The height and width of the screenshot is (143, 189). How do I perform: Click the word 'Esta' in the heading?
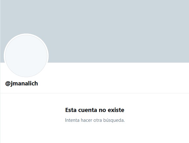(71, 110)
